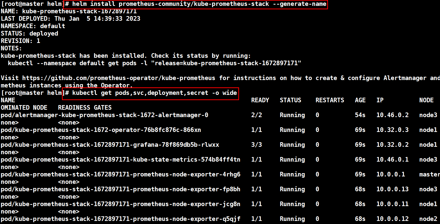Click the READY column header
Image resolution: width=440 pixels, height=224 pixels.
pos(260,100)
